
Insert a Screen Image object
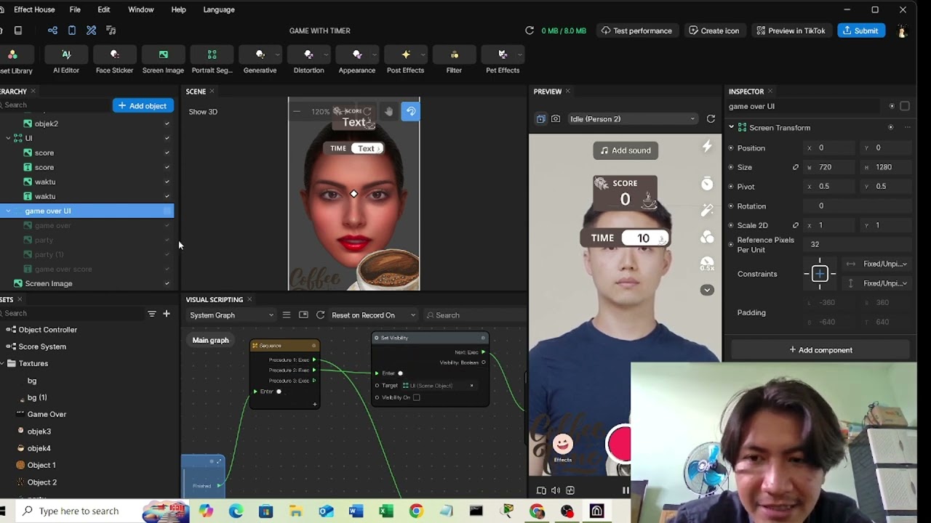click(163, 61)
